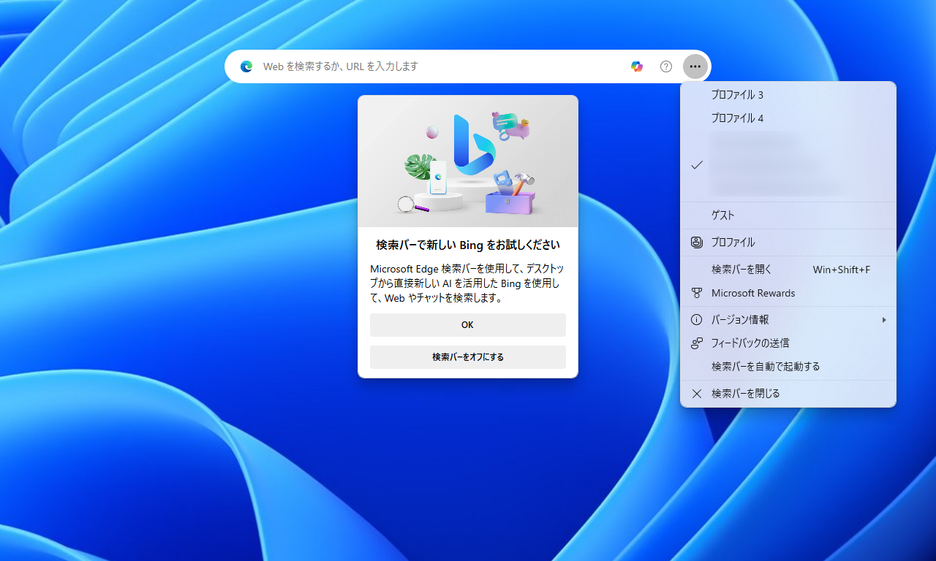Open Microsoft Rewards via its trophy icon
The image size is (936, 561).
coord(695,293)
